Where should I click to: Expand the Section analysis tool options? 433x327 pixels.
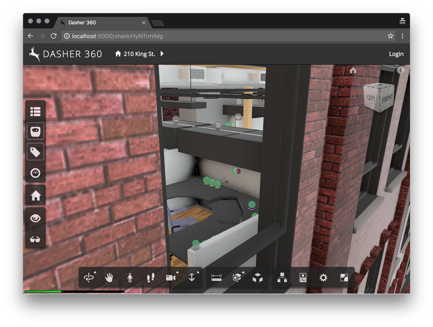point(237,278)
